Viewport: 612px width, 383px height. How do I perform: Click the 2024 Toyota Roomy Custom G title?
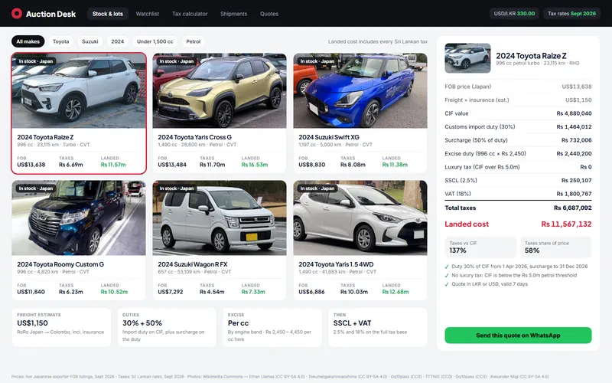point(60,264)
